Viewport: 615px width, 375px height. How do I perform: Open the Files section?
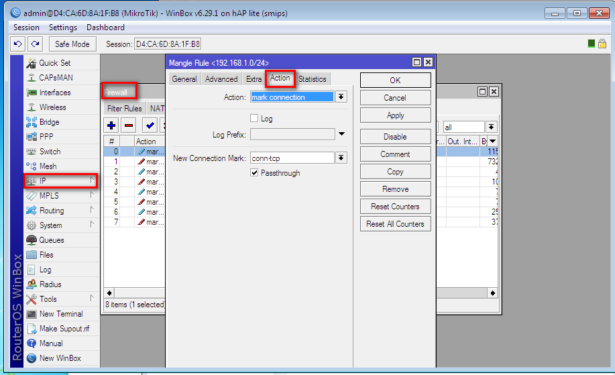coord(61,255)
